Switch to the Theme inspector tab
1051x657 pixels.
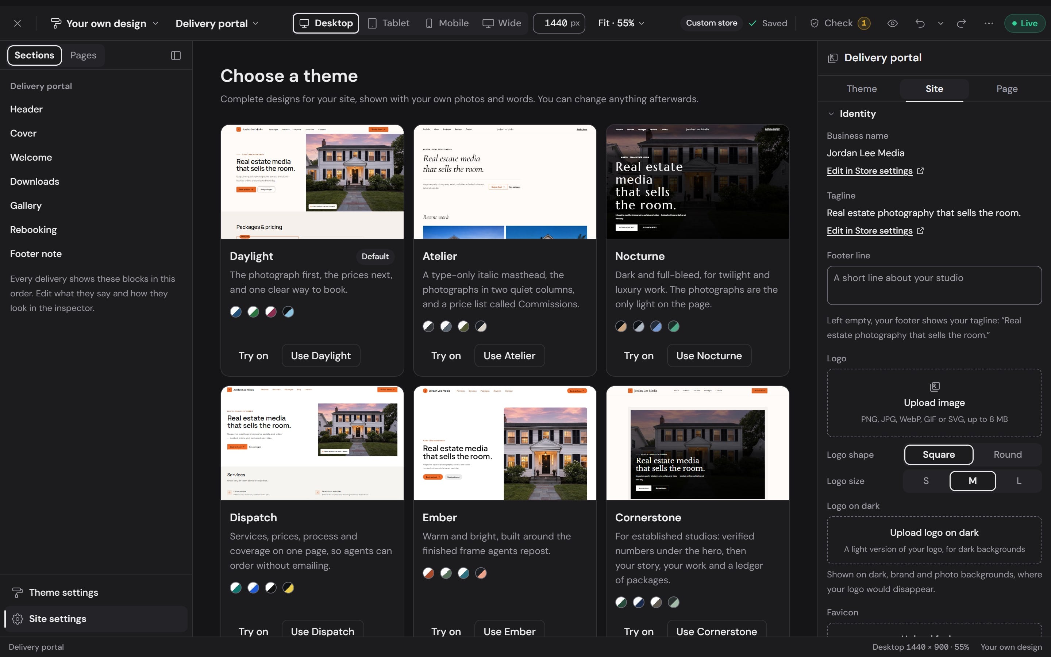pos(862,89)
